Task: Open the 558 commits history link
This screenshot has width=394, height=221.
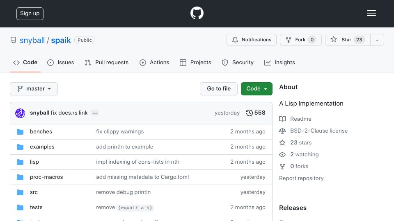Action: coord(256,113)
